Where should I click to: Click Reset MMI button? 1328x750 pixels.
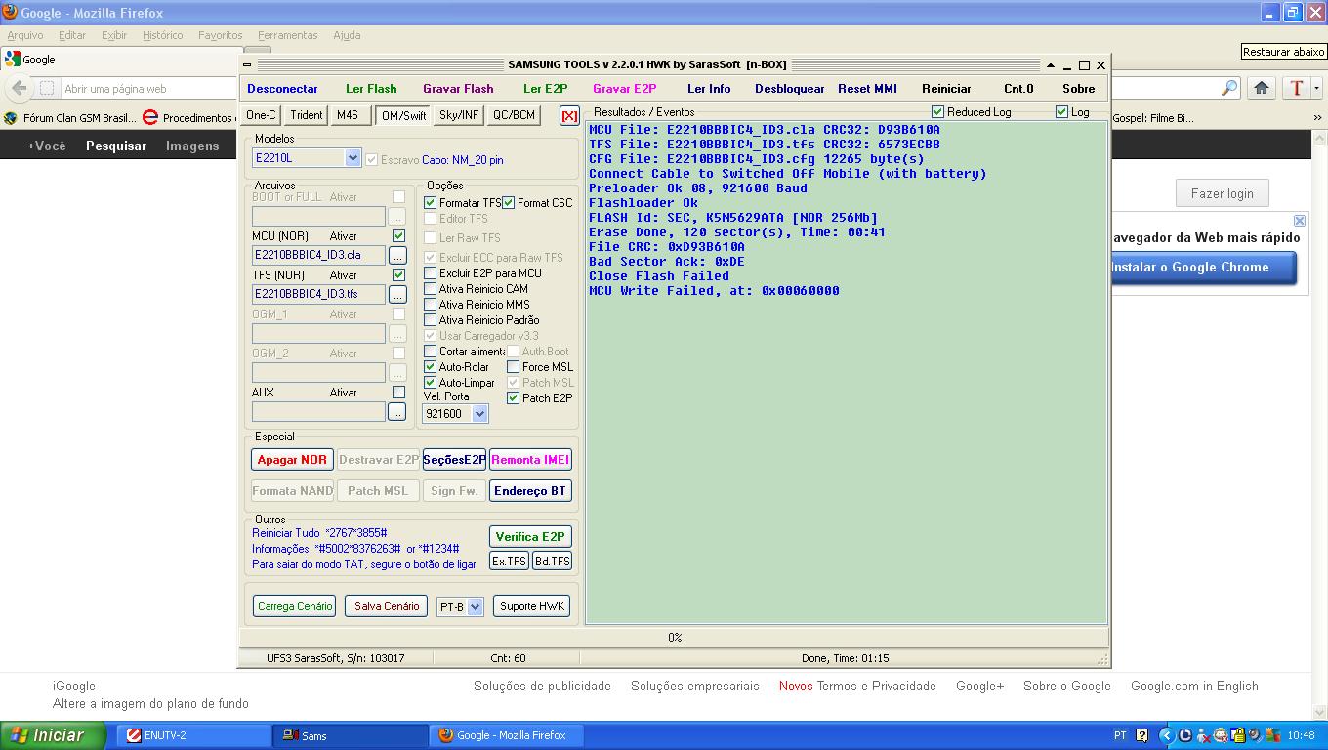pos(867,89)
